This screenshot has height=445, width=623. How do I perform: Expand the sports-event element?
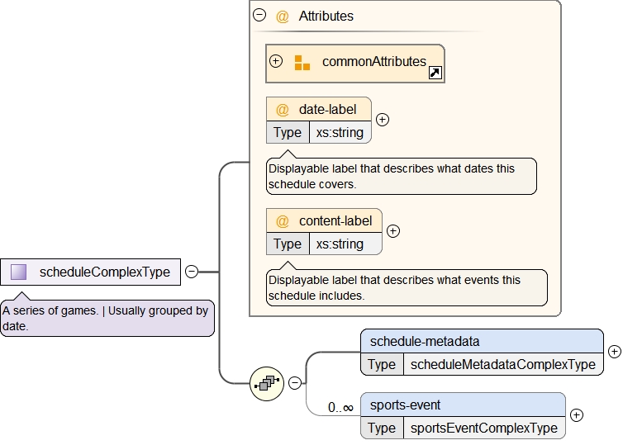577,416
